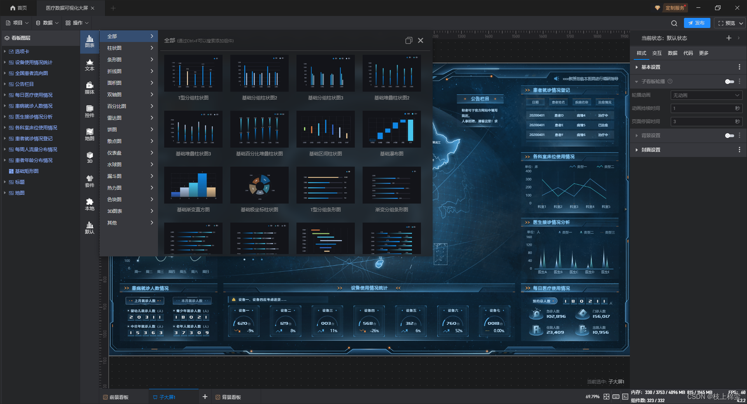
Task: Open the 地图 map components icon
Action: (89, 134)
